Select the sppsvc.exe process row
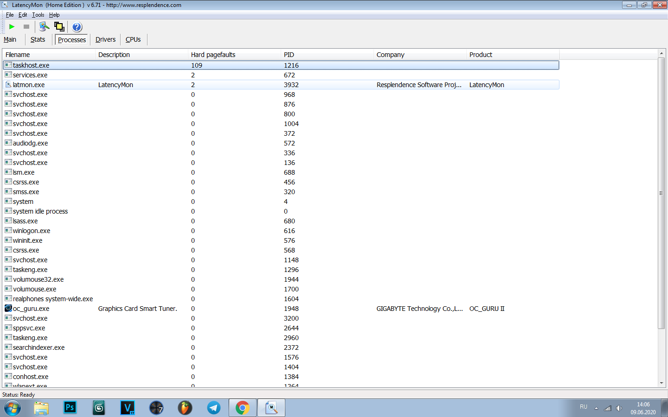This screenshot has height=417, width=668. click(x=281, y=328)
